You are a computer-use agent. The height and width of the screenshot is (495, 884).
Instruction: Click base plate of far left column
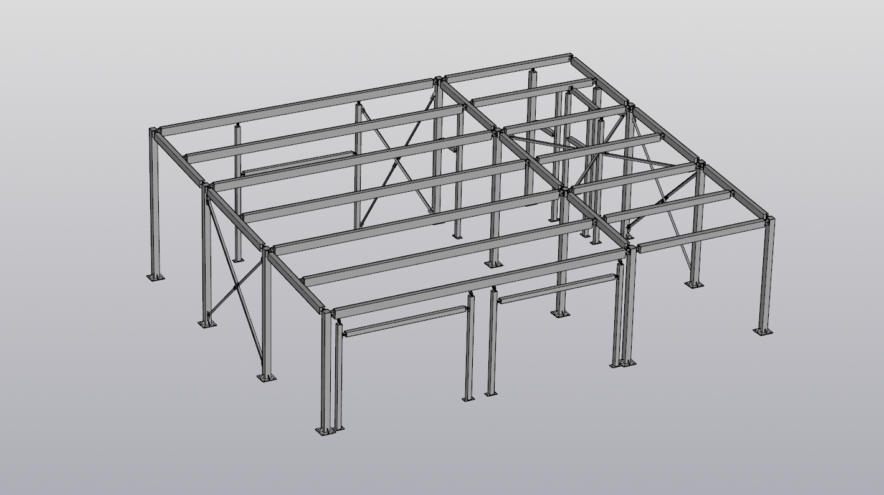click(x=154, y=277)
